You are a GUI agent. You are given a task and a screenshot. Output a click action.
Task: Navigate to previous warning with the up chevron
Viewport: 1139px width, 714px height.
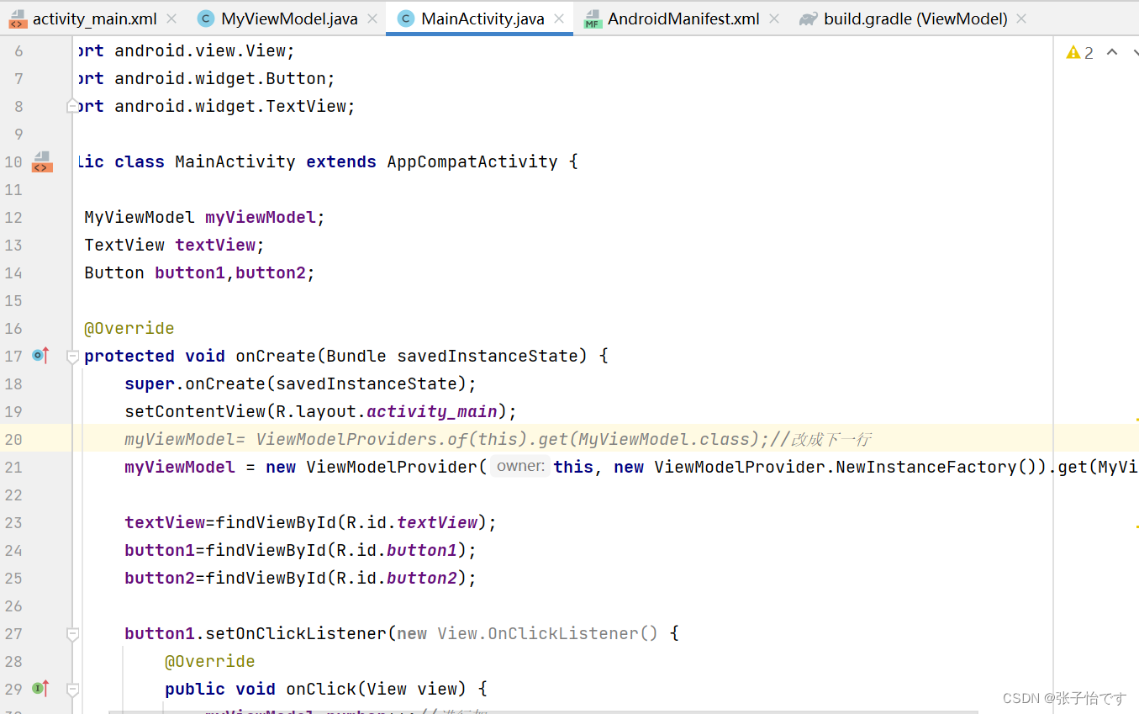(1111, 51)
